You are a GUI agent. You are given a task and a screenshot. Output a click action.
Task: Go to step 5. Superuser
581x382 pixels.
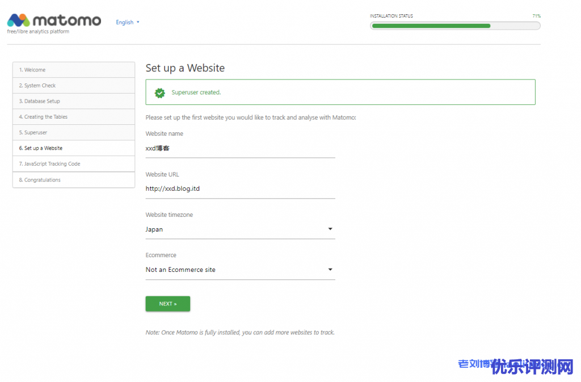coord(74,132)
